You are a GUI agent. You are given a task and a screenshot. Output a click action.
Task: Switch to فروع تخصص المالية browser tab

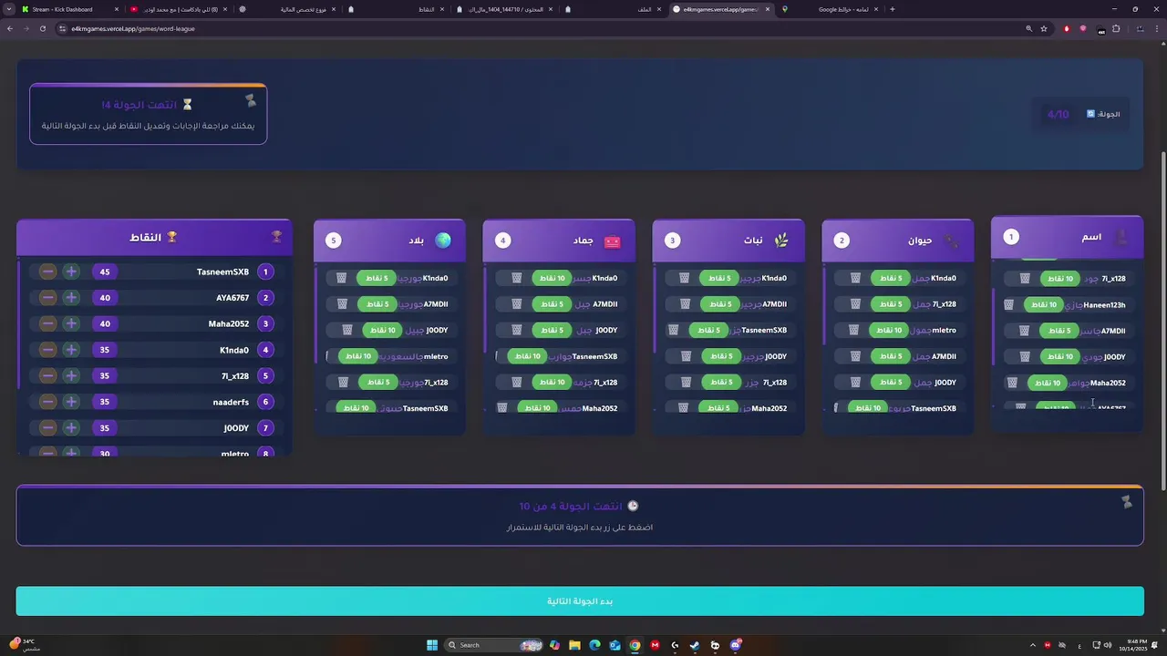[x=288, y=9]
